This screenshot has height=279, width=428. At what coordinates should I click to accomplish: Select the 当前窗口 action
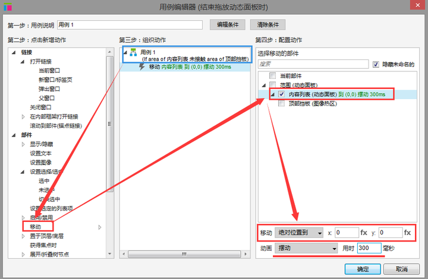click(49, 71)
